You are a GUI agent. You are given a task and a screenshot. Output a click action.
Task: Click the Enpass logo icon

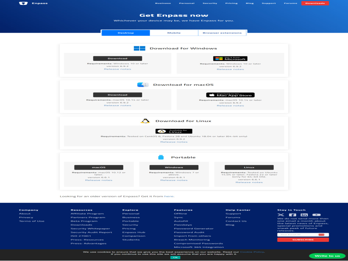point(23,3)
